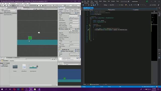Enable Used By Effector checkbox
161x91 pixels.
[70, 36]
